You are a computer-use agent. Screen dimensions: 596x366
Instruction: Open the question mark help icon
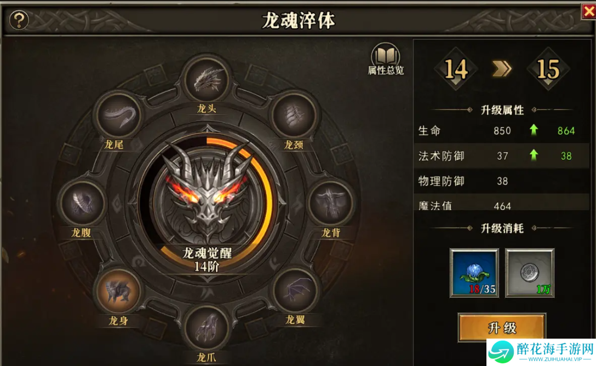(19, 20)
